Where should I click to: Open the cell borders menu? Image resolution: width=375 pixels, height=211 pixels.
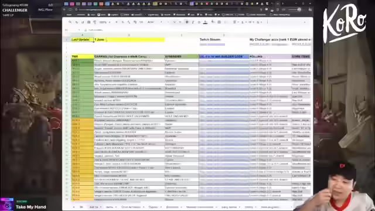click(219, 22)
